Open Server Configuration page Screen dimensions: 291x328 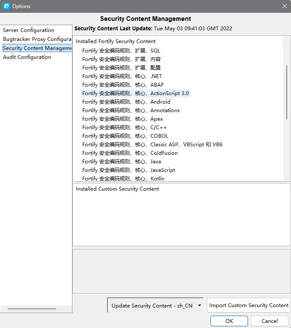point(29,30)
